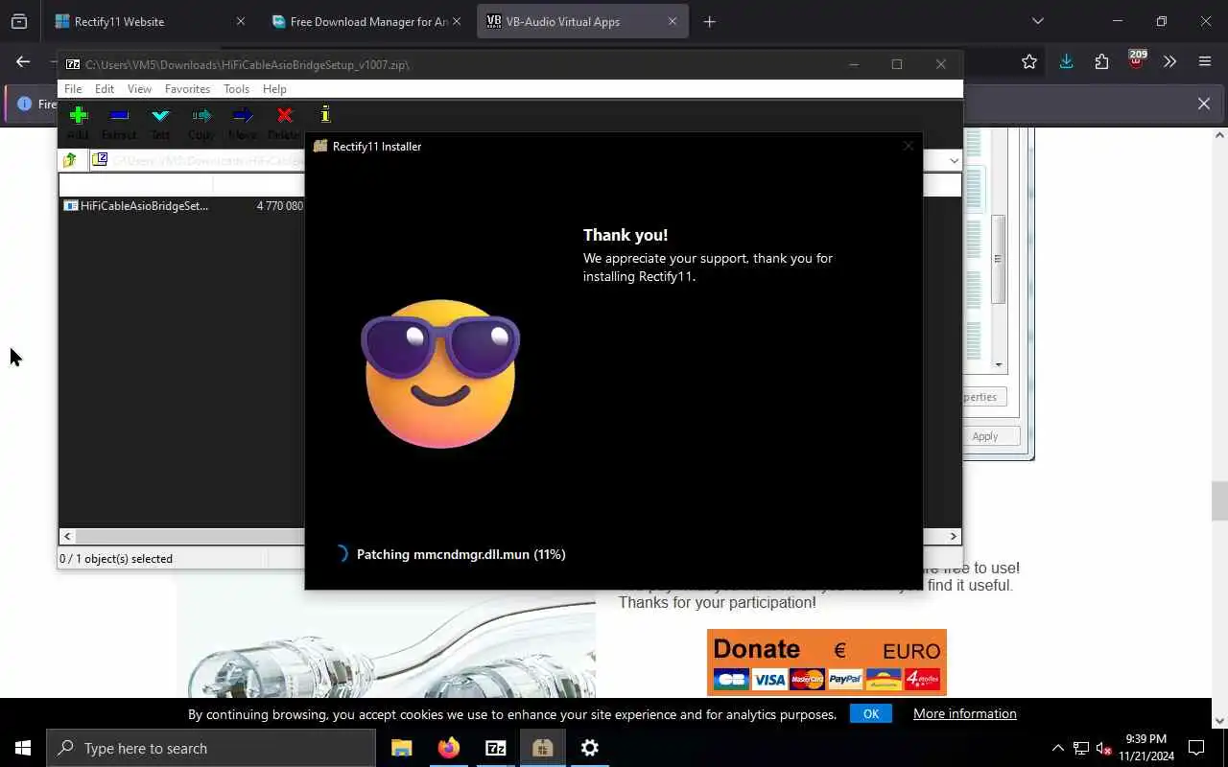
Task: Close the VB-Audio Virtual Apps tab
Action: pos(672,21)
